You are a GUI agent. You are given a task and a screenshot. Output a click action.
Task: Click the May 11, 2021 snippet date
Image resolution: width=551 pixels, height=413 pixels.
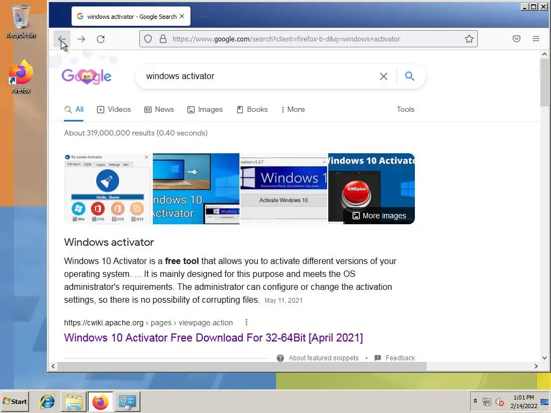283,301
